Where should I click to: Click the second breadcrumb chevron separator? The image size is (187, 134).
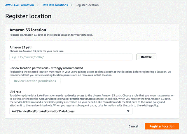click(x=71, y=5)
